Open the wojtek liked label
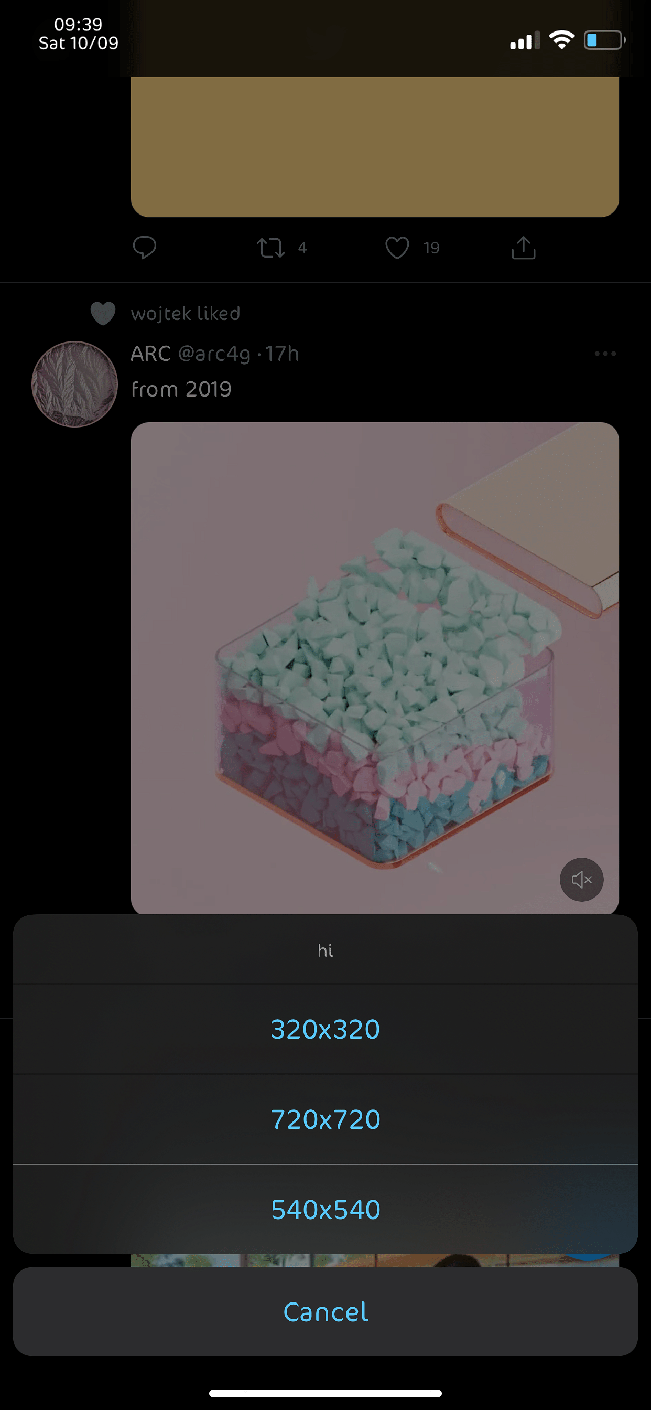This screenshot has height=1410, width=651. pyautogui.click(x=186, y=314)
